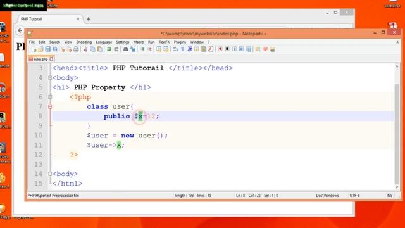The height and width of the screenshot is (228, 405).
Task: Open the ? help menu
Action: (x=209, y=42)
